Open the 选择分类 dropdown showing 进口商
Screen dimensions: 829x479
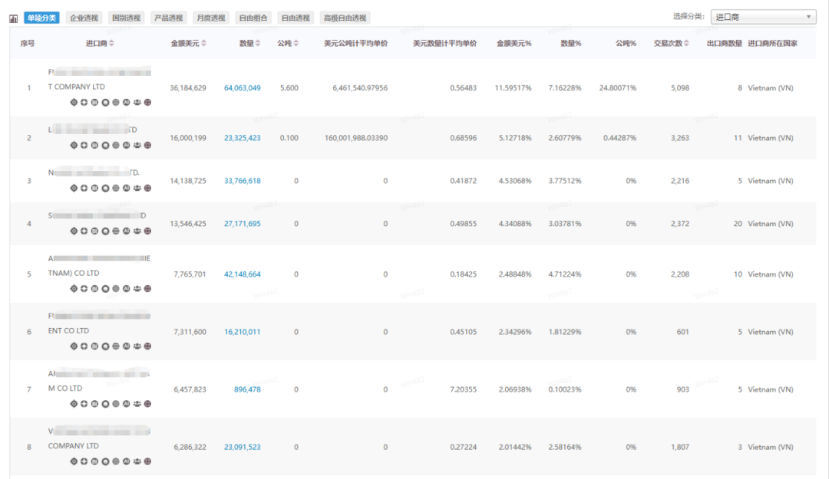point(763,17)
